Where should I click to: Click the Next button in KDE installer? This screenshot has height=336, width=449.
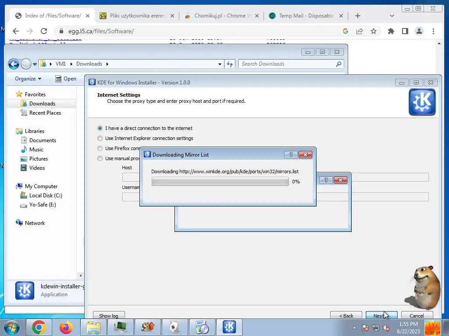381,315
